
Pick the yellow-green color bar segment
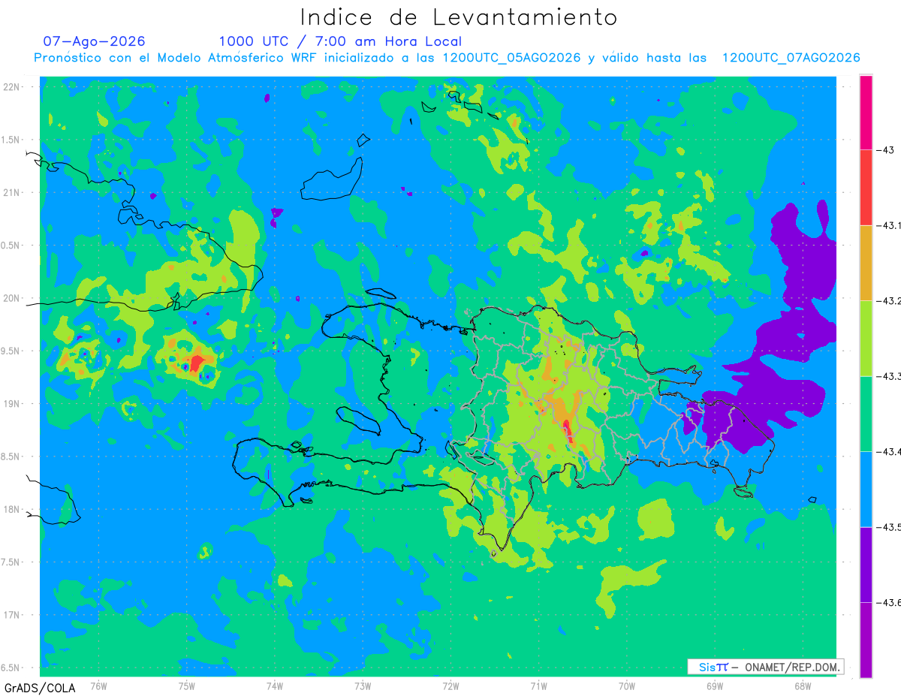(866, 339)
